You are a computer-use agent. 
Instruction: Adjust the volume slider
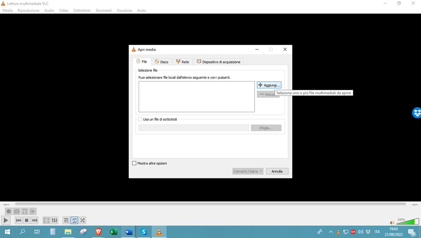point(407,222)
